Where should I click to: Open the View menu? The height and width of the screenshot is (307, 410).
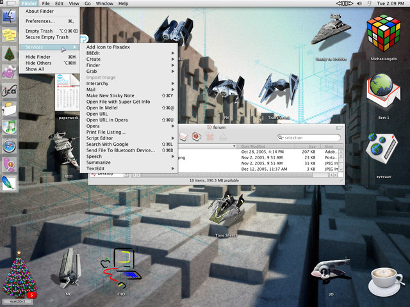tap(74, 3)
